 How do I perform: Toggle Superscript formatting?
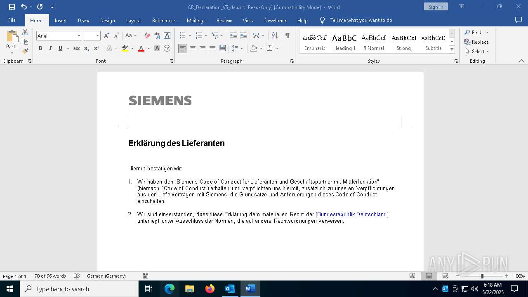(x=97, y=48)
